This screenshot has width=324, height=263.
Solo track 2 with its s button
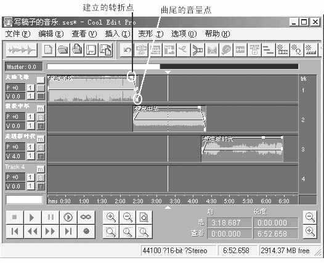[41, 117]
